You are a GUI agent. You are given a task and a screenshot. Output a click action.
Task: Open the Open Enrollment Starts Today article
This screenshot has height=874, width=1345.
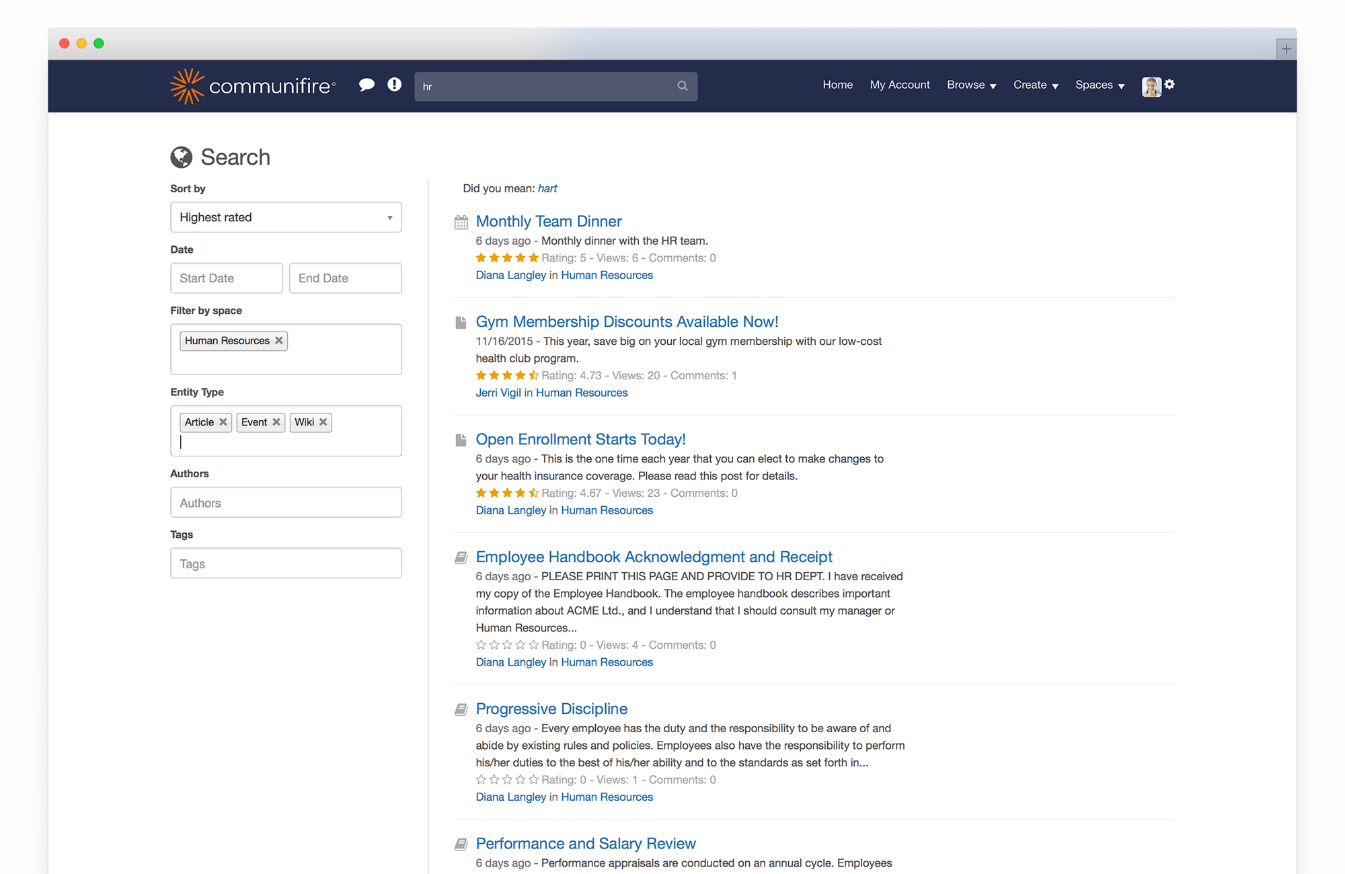(580, 439)
